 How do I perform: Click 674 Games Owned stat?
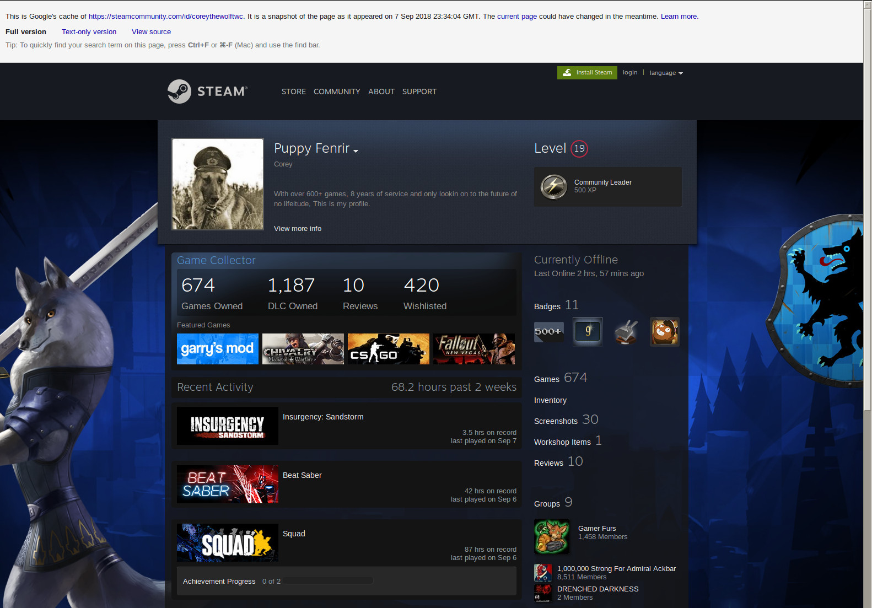click(212, 293)
